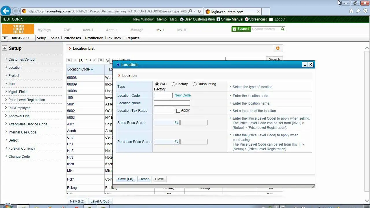This screenshot has height=208, width=370.
Task: Go to previous page of Location List
Action: coord(75,60)
